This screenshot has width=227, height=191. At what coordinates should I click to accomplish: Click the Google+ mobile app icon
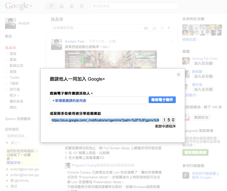click(x=186, y=175)
